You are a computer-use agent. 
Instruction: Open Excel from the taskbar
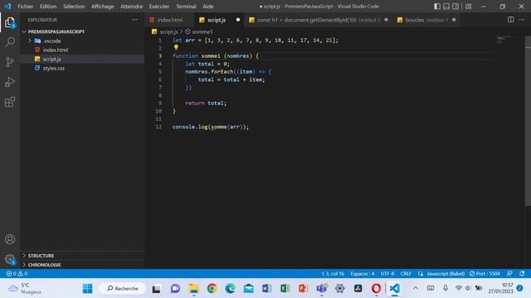[x=285, y=289]
